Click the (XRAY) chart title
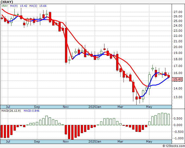This screenshot has width=185, height=148. pyautogui.click(x=7, y=2)
